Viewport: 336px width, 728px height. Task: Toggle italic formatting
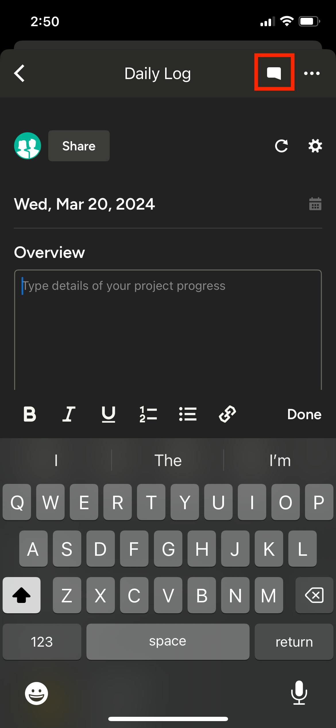[x=69, y=414]
